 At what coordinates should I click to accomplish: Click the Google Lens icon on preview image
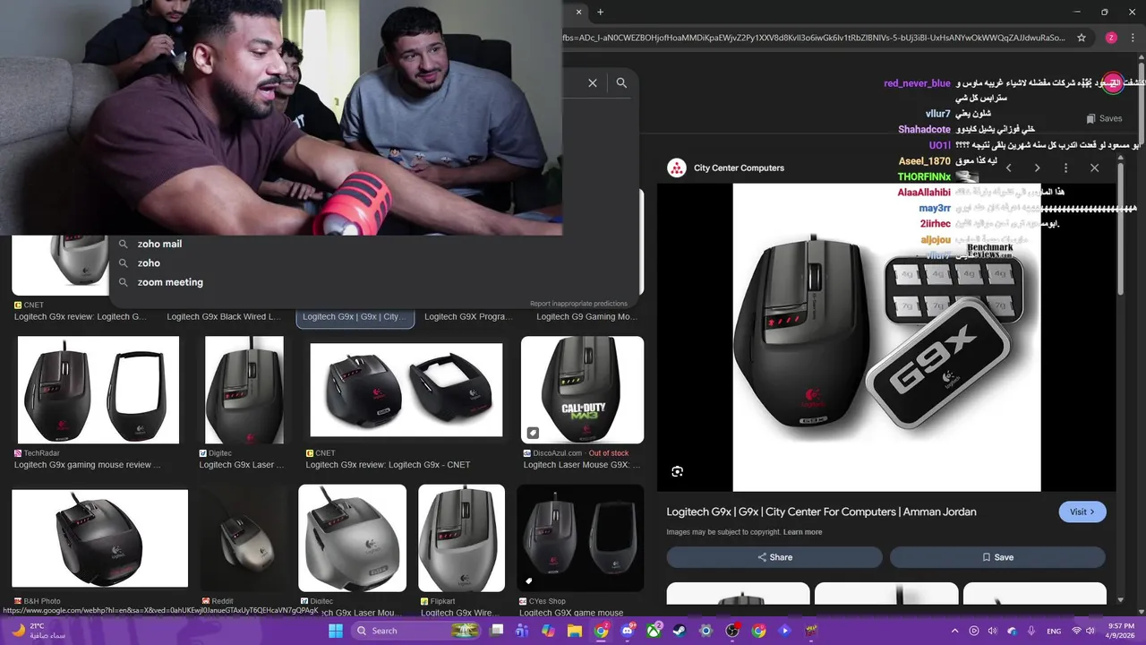tap(678, 471)
